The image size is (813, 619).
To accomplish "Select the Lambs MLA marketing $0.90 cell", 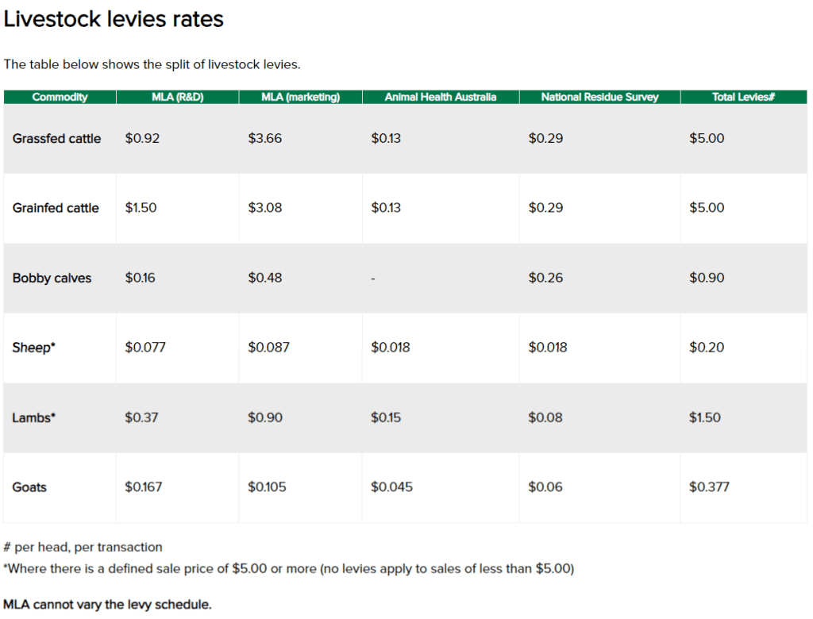I will 265,417.
